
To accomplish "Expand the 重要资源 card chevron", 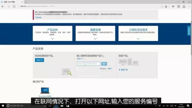I will pos(95,39).
